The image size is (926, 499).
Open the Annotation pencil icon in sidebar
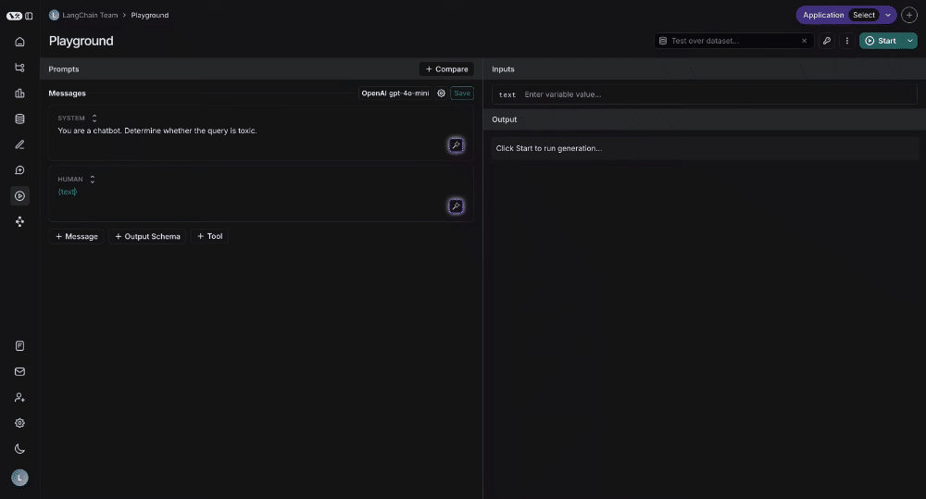(19, 144)
